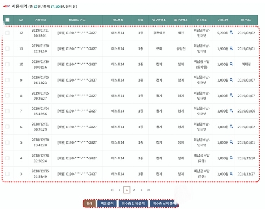Click the magnifier icon in row 4
Image resolution: width=265 pixels, height=210 pixels.
coord(231,158)
